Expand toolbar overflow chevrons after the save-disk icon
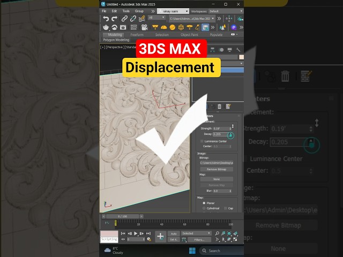Viewport: 343px width, 257px height. click(x=213, y=27)
